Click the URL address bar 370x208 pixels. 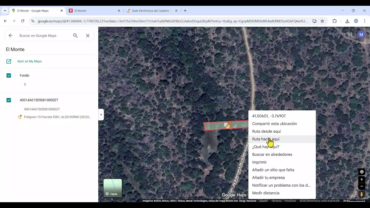pyautogui.click(x=173, y=21)
